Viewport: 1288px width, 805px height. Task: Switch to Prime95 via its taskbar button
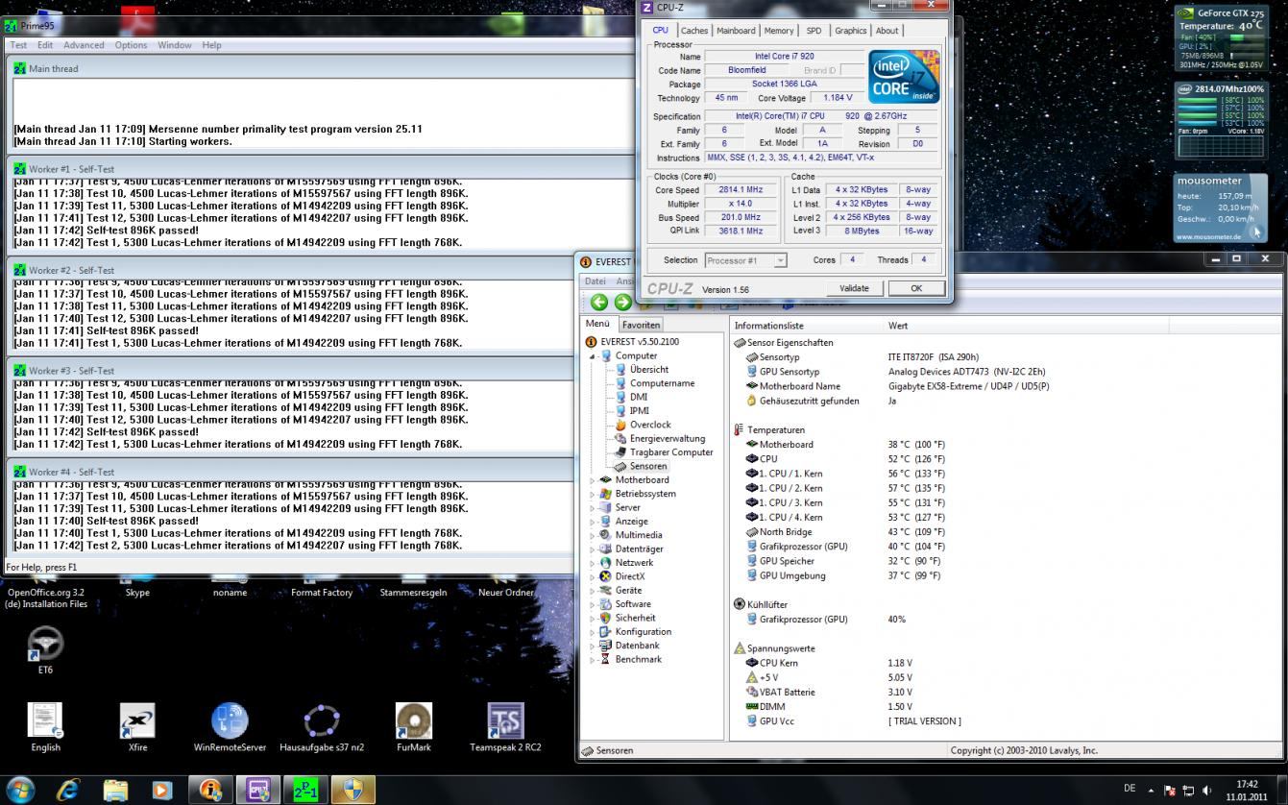pyautogui.click(x=304, y=790)
